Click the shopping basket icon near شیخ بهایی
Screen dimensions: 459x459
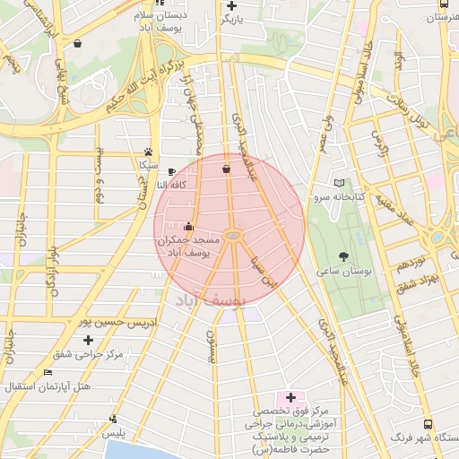click(x=78, y=44)
